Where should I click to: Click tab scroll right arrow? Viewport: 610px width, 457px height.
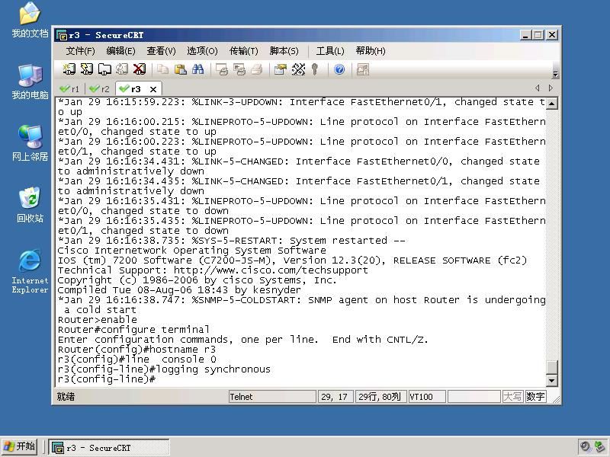pos(551,88)
